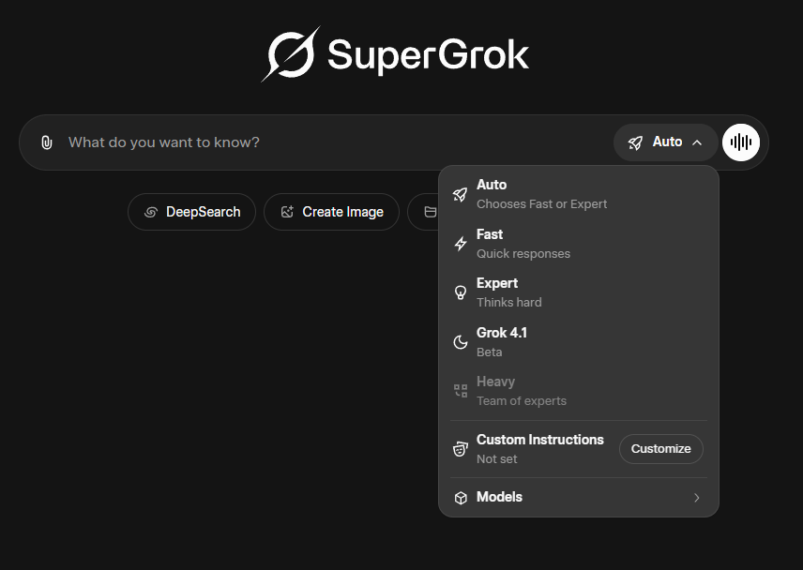Click the paperclip attach file icon
Screen dimensions: 803x570
point(47,142)
